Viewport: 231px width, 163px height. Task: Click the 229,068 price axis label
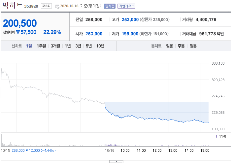pyautogui.click(x=218, y=113)
